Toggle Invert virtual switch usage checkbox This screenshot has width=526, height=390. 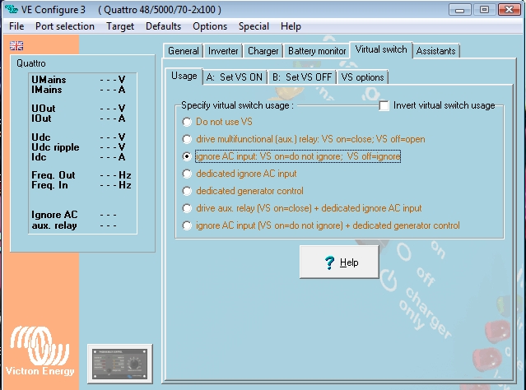384,105
